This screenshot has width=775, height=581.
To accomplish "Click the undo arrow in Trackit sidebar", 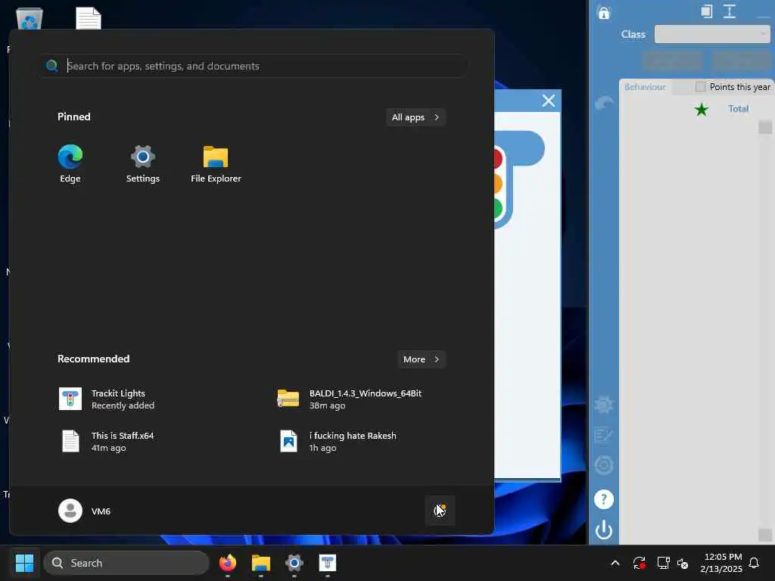I will (x=604, y=103).
